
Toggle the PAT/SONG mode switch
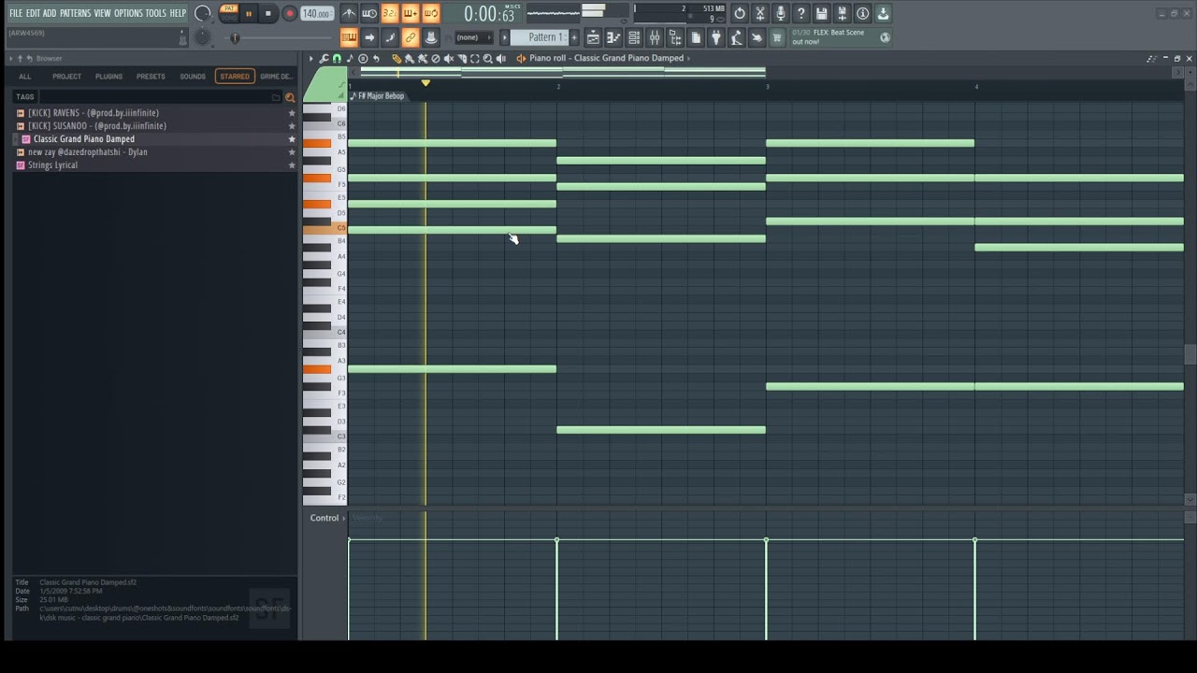[x=229, y=13]
